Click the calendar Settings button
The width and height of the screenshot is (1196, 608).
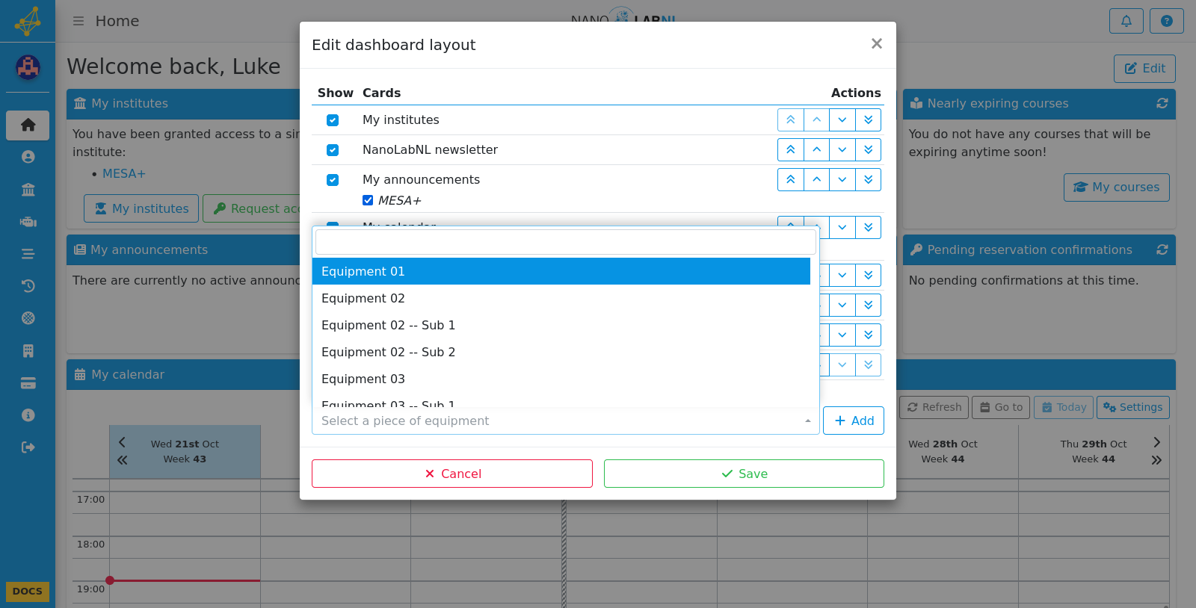pos(1133,407)
